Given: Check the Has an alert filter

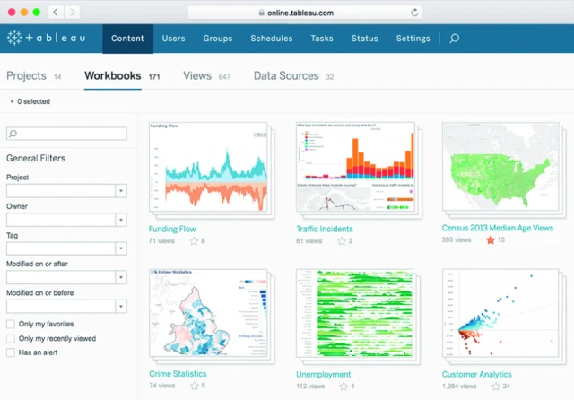Looking at the screenshot, I should pos(11,352).
